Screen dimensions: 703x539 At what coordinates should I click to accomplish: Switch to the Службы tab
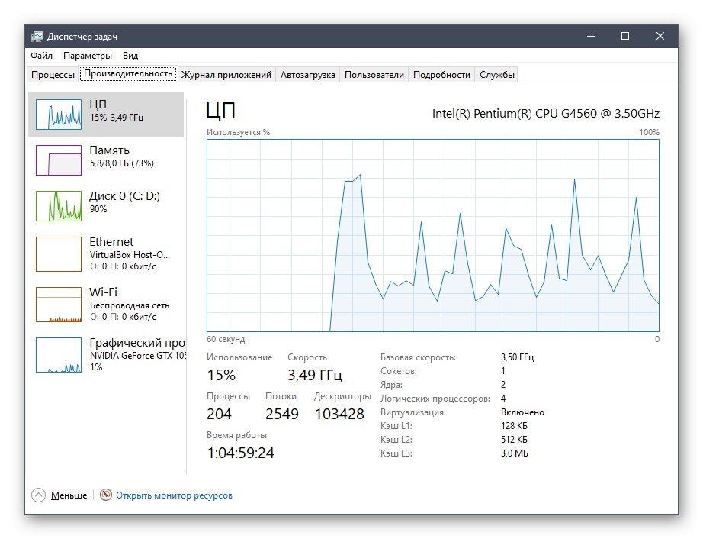(498, 74)
